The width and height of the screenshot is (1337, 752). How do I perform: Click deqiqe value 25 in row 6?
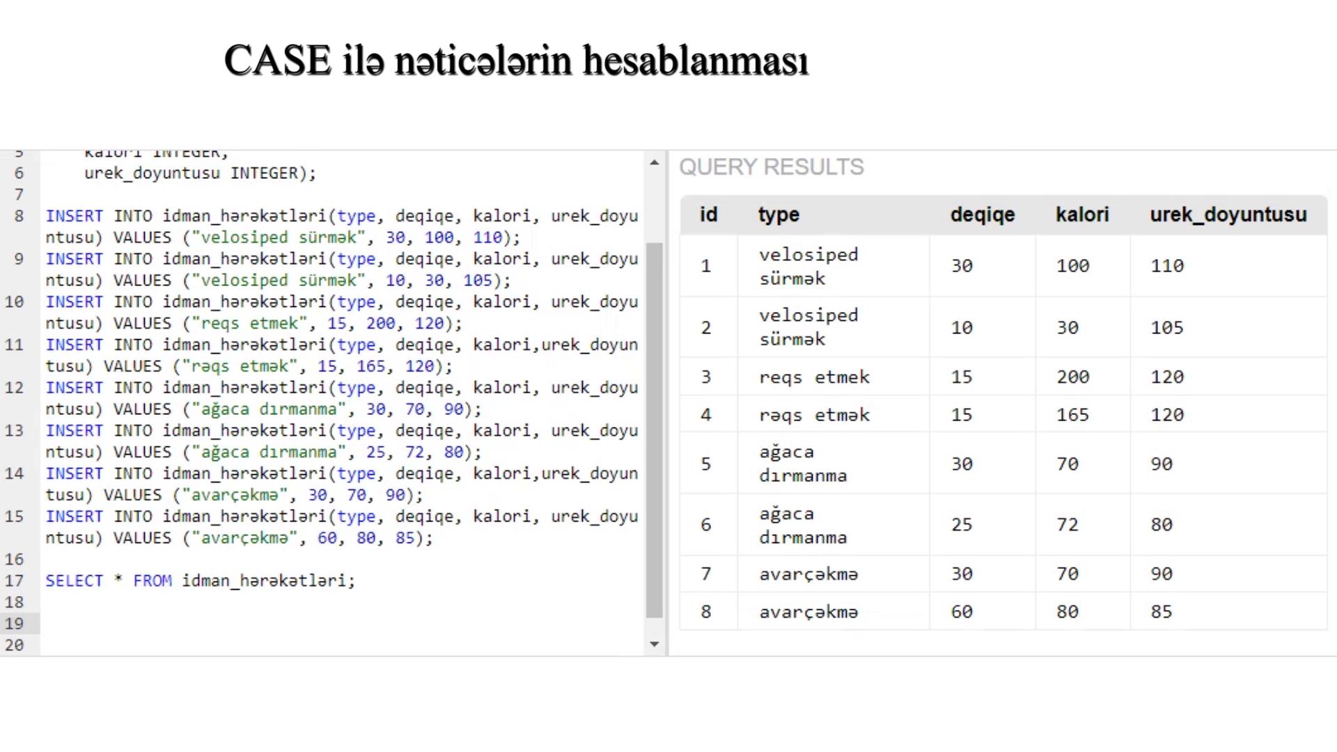(x=962, y=524)
